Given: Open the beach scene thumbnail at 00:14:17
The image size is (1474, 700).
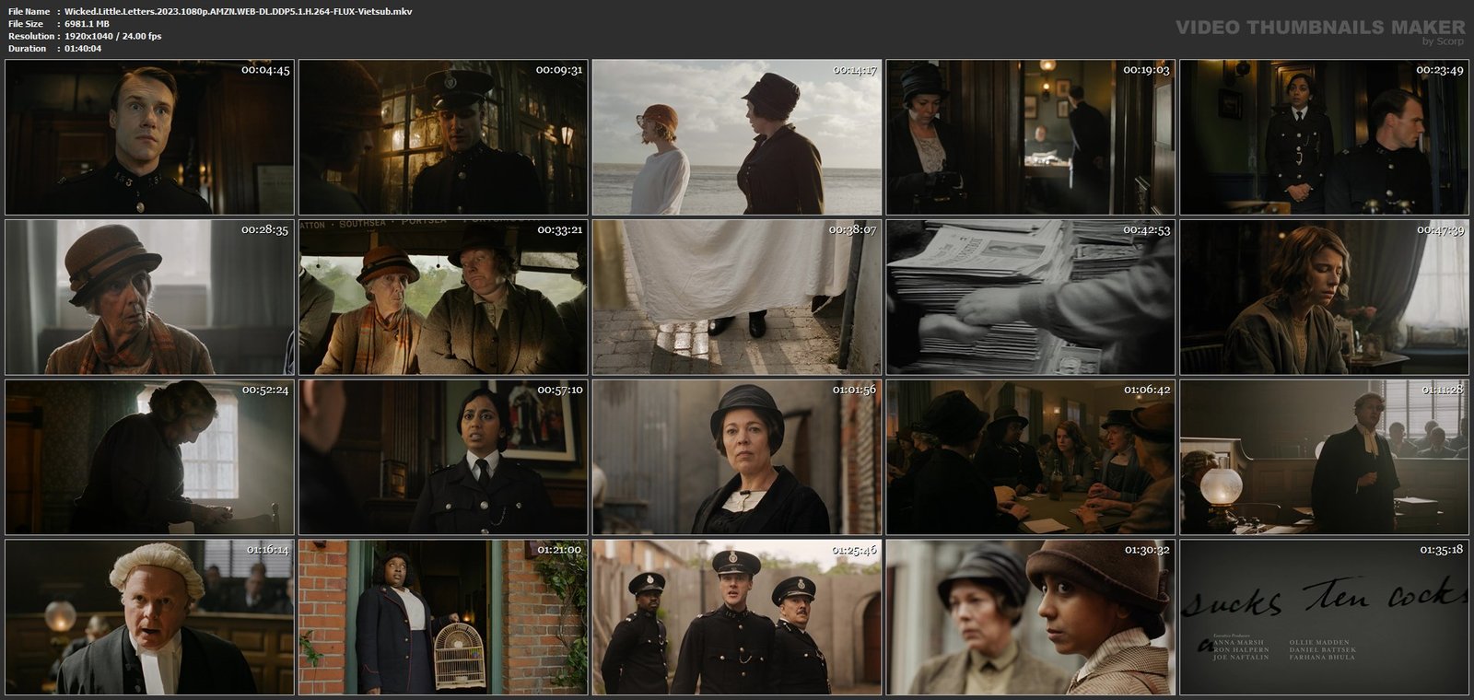Looking at the screenshot, I should point(737,137).
